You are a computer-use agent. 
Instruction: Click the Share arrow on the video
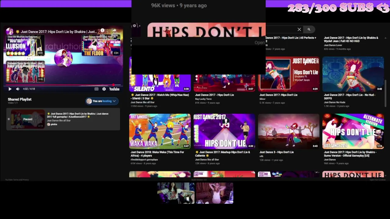click(x=114, y=31)
